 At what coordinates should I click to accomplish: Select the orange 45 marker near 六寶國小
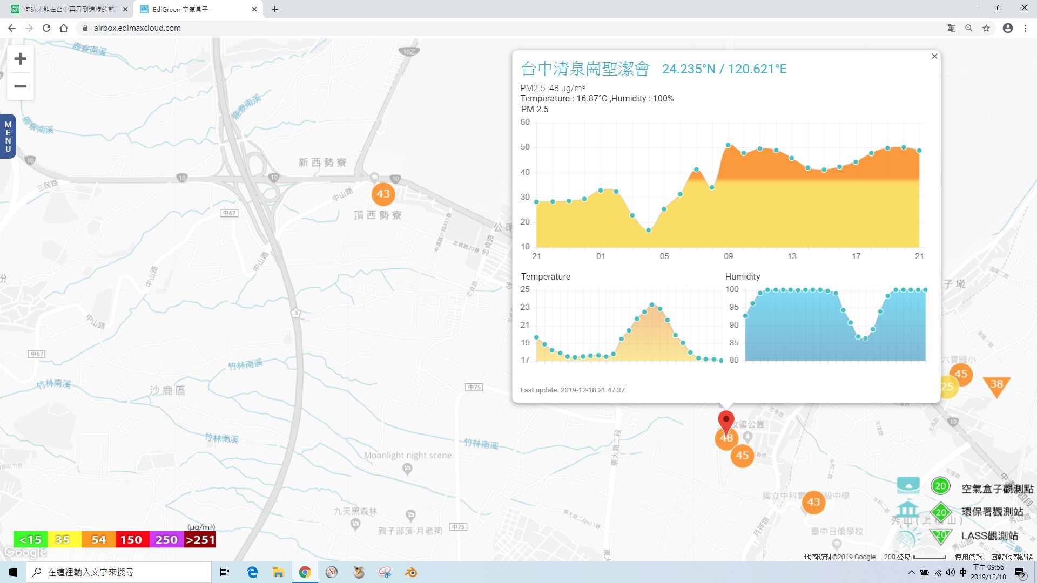(x=961, y=374)
